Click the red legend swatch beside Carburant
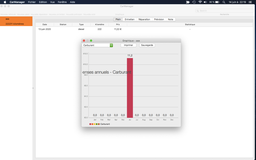The height and width of the screenshot is (160, 256). pos(90,124)
